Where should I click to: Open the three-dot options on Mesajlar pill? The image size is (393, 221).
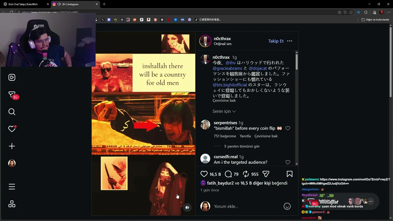pyautogui.click(x=371, y=201)
